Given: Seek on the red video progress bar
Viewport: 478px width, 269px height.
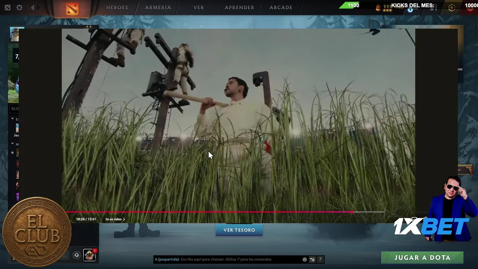Looking at the screenshot, I should click(225, 212).
